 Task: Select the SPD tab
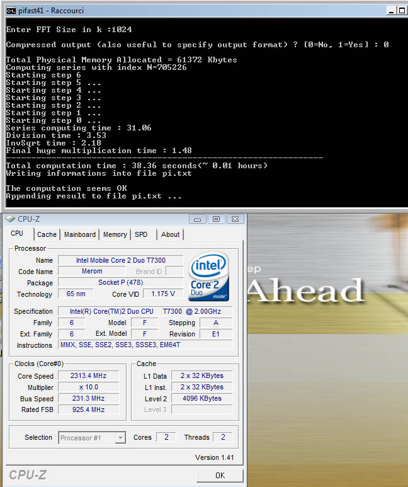pos(141,234)
